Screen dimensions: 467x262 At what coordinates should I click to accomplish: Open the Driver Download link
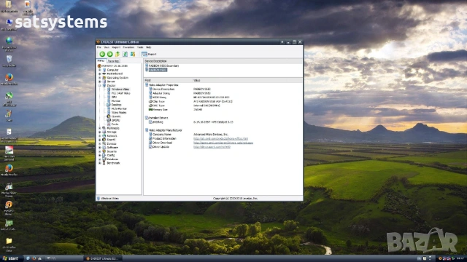pyautogui.click(x=223, y=143)
